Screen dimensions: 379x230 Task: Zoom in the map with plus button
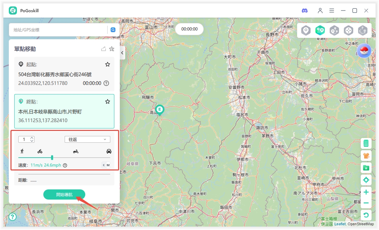[x=366, y=192]
